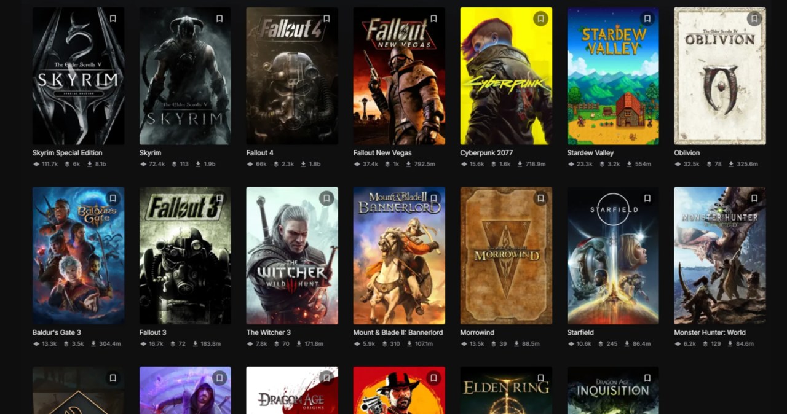The height and width of the screenshot is (414, 787).
Task: Click Skyrim Special Edition's 111.7k mods count
Action: pos(45,165)
